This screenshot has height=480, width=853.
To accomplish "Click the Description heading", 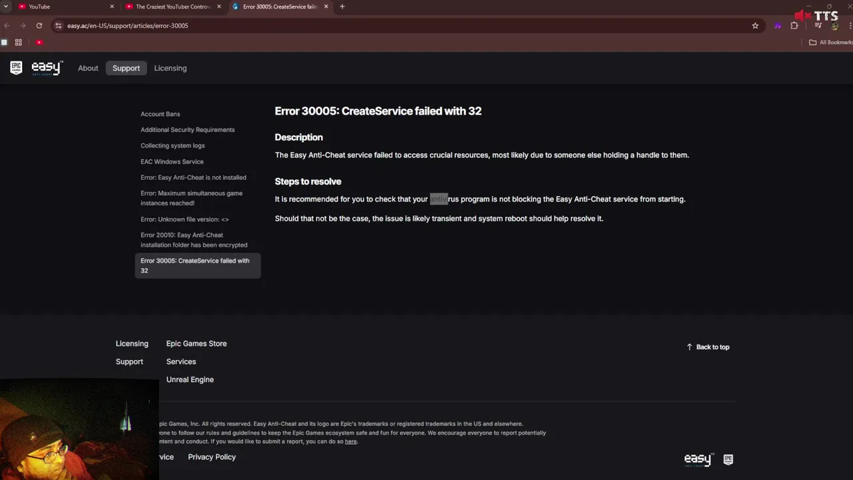I will click(299, 137).
